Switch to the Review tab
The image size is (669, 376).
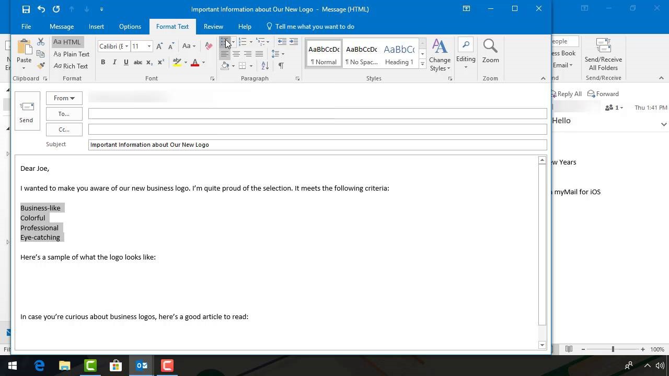pos(213,26)
